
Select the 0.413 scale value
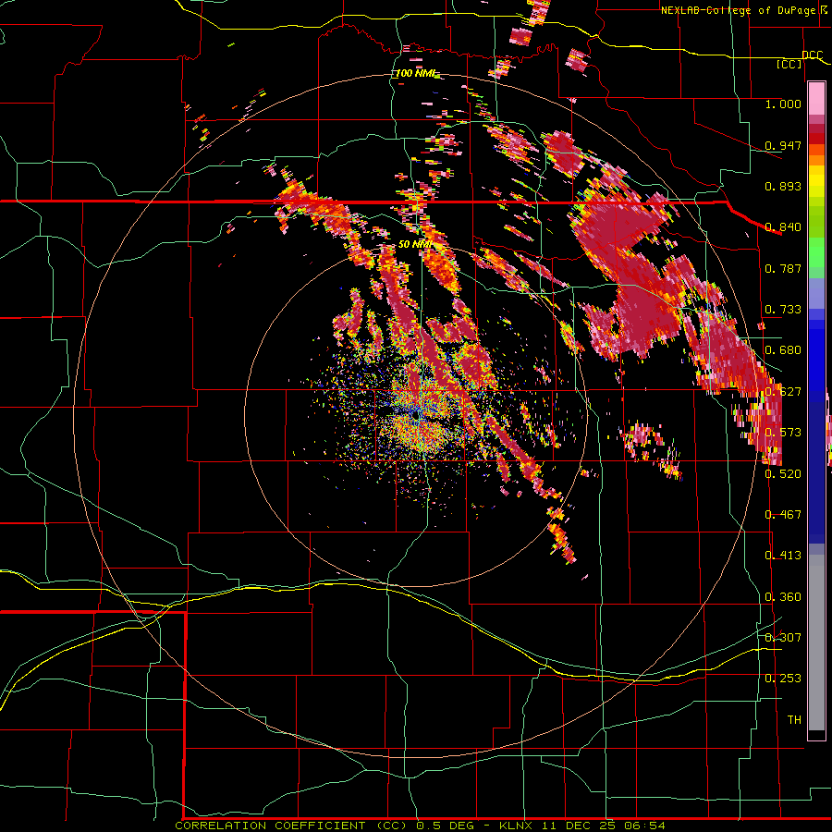(783, 556)
